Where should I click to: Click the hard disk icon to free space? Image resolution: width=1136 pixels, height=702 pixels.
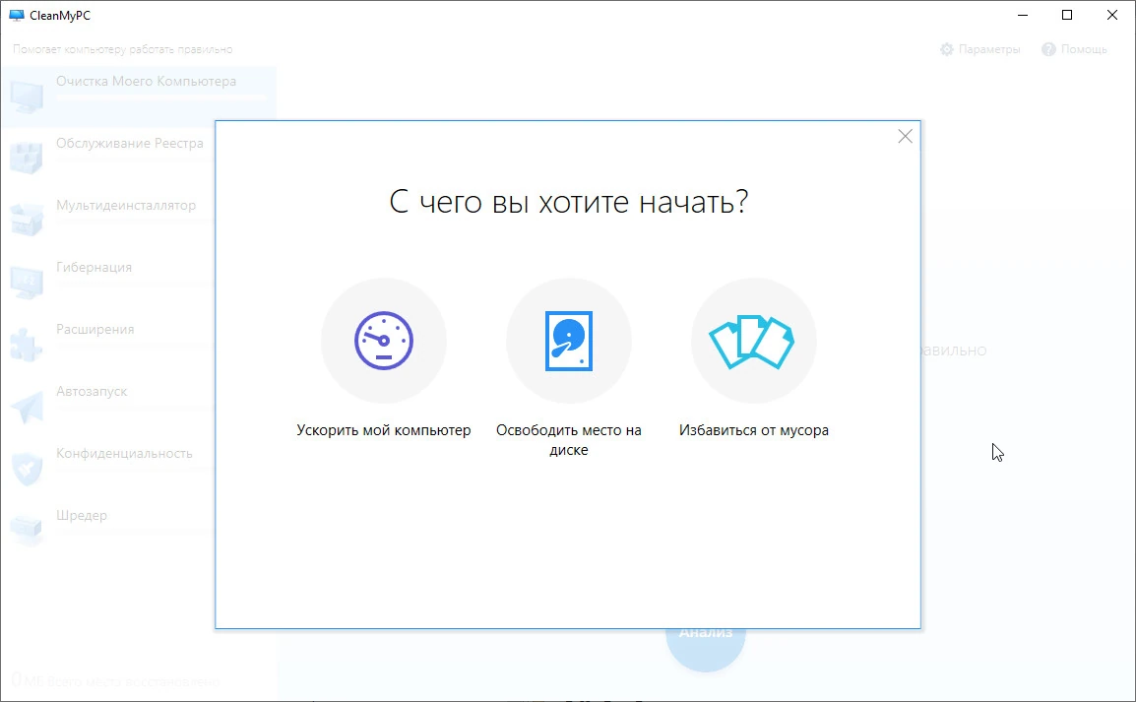click(569, 341)
